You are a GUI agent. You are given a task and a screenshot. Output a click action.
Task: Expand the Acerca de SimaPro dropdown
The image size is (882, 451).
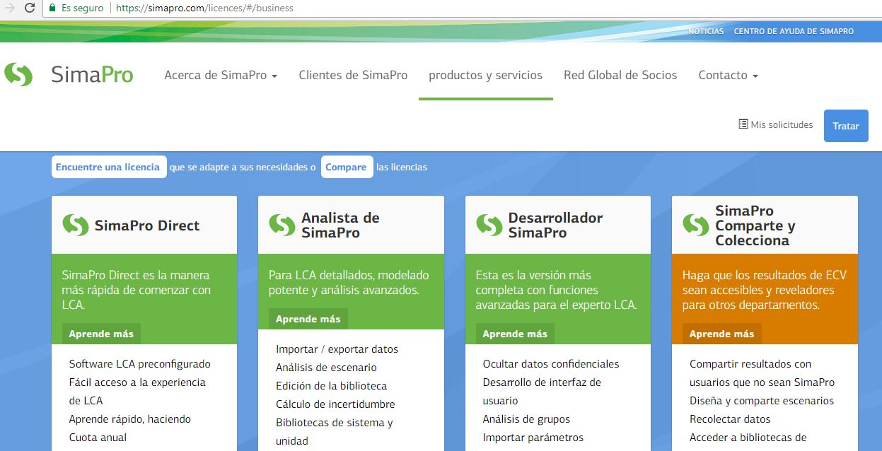pyautogui.click(x=221, y=75)
